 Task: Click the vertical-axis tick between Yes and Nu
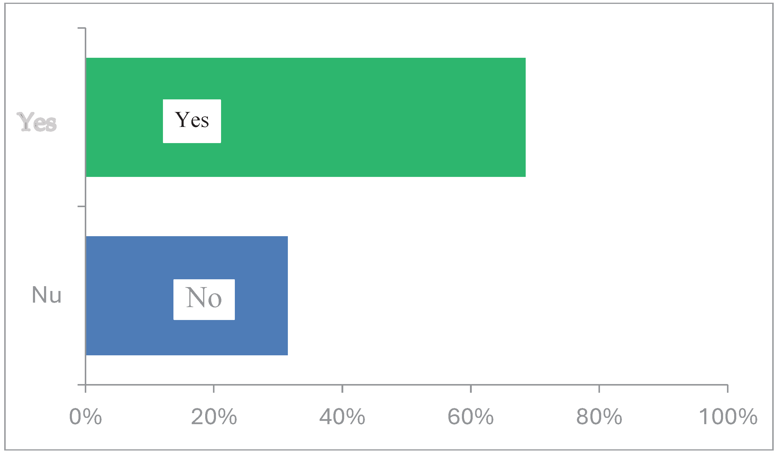81,207
